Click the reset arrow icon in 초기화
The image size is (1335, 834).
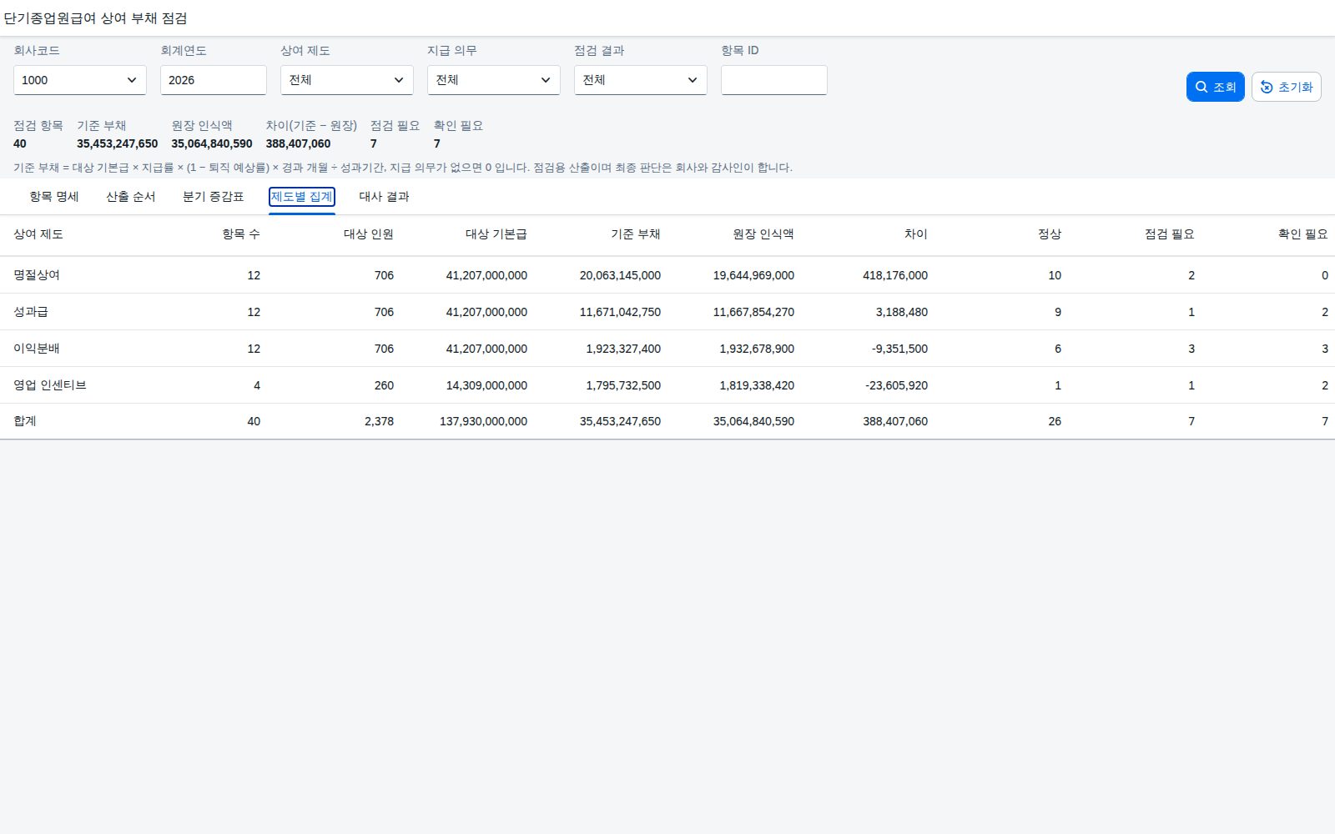point(1267,87)
